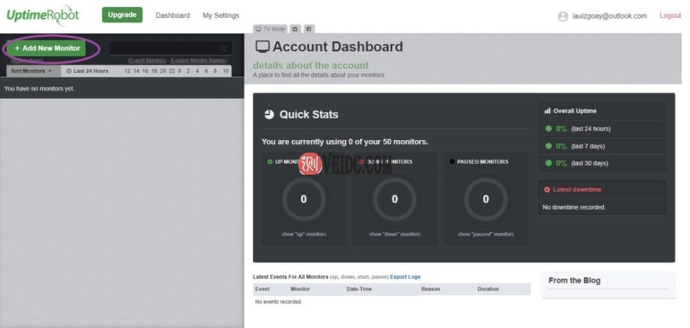Click the Quick Stats pie chart icon
Viewport: 690px width, 328px height.
(x=269, y=115)
